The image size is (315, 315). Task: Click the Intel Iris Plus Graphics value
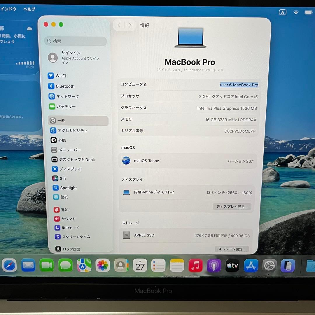[x=227, y=108]
